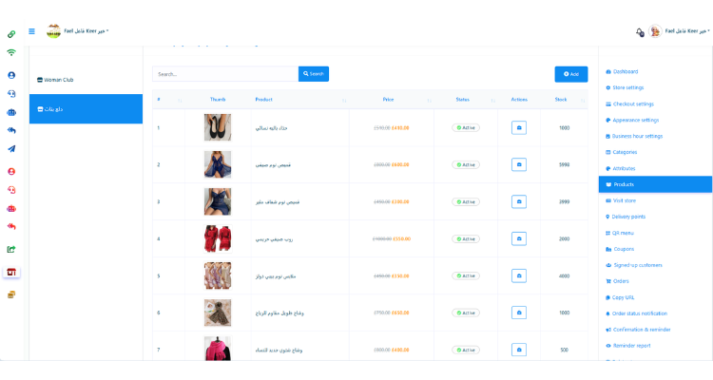The image size is (713, 380).
Task: Toggle Active status of product row 2
Action: (465, 164)
